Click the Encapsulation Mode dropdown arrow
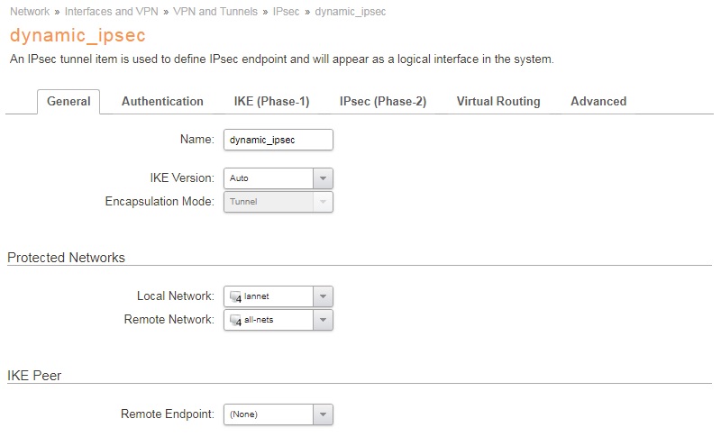 coord(323,202)
